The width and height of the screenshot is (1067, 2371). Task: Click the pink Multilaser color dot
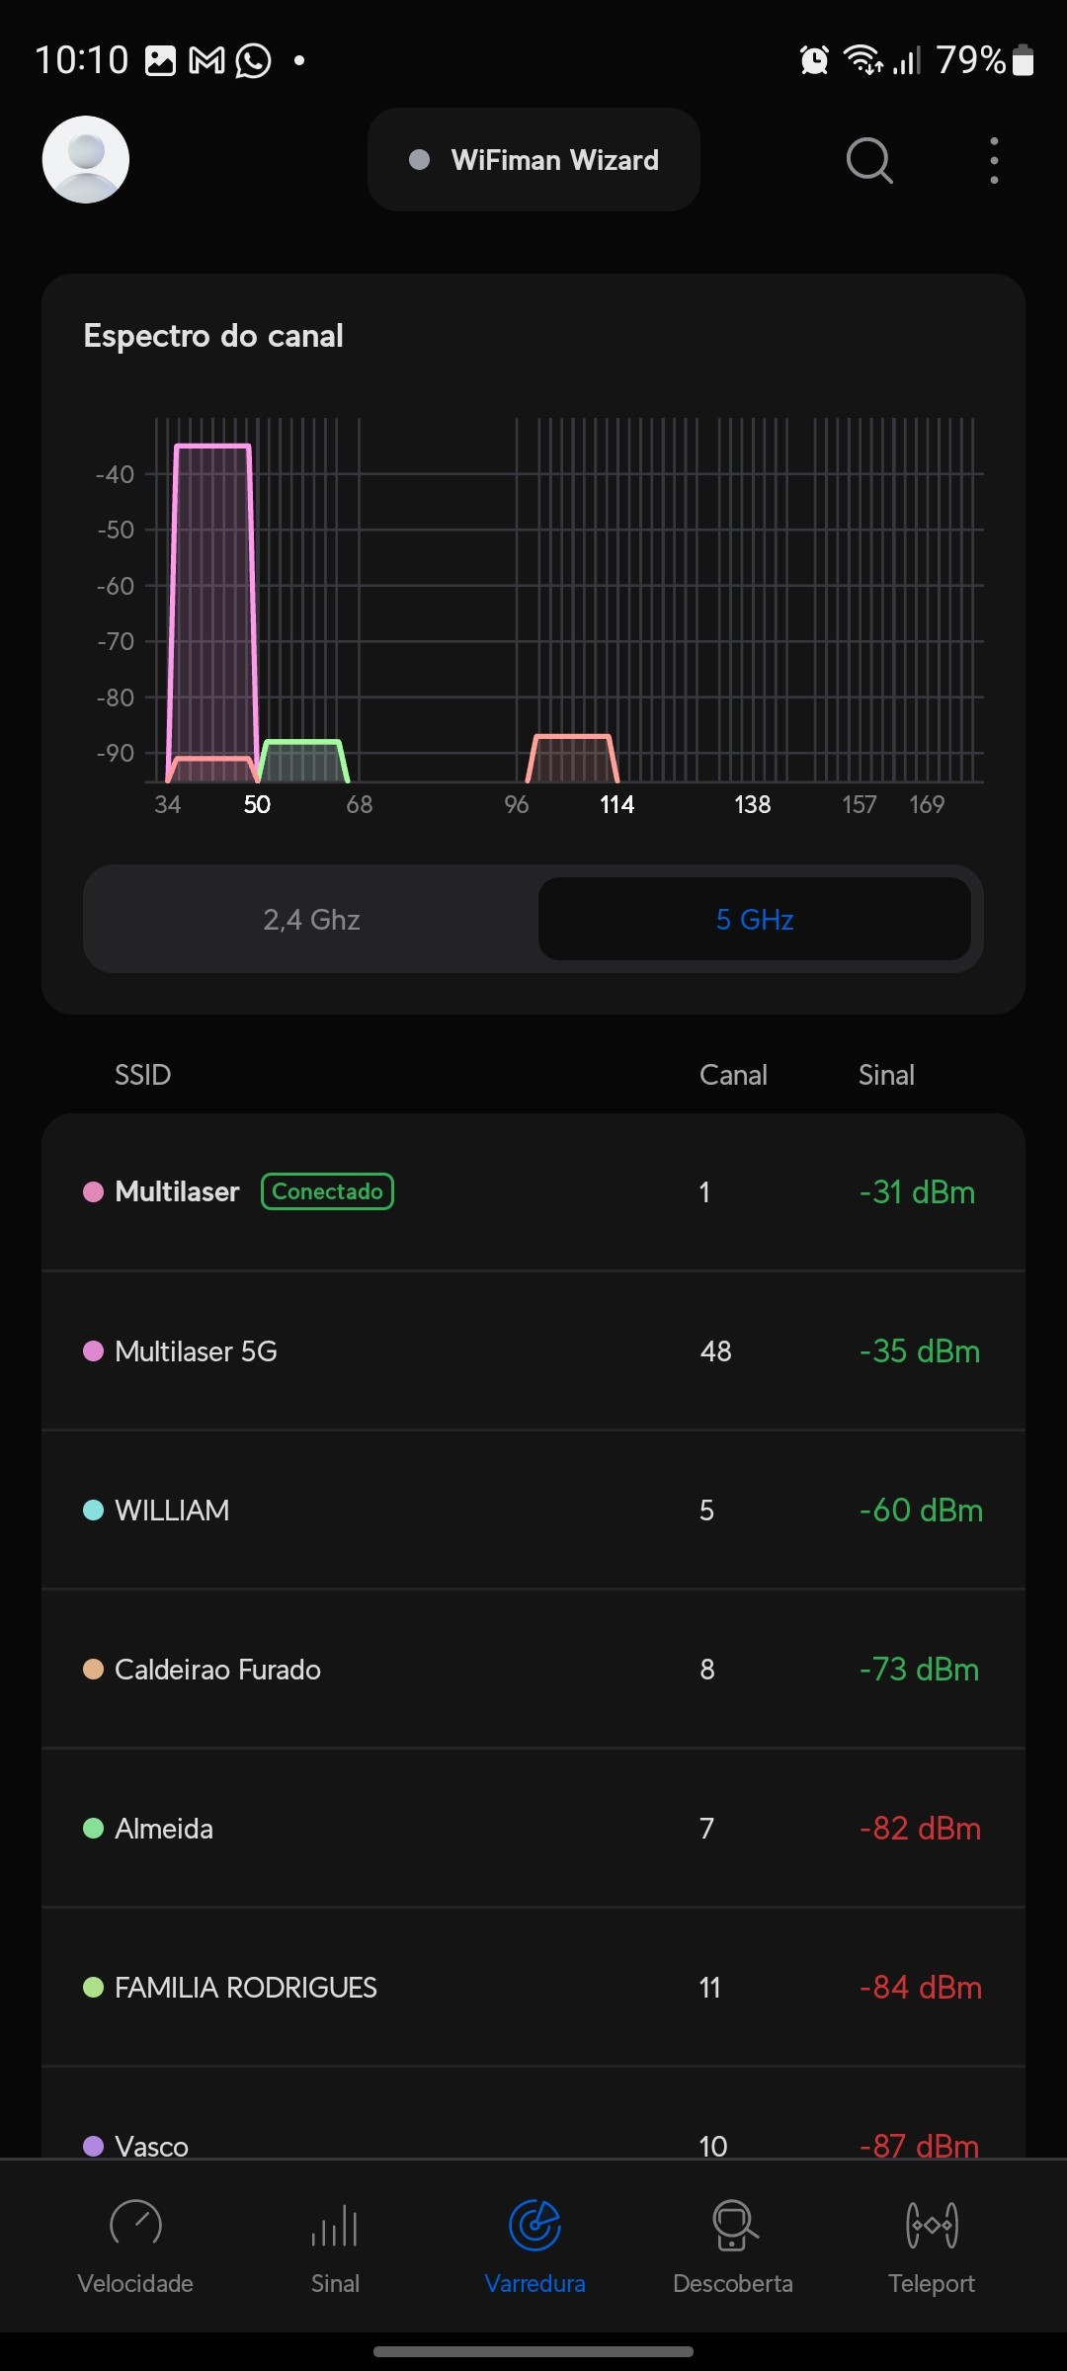[x=94, y=1192]
